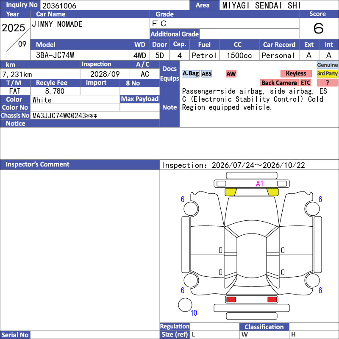Click the red question mark badge
This screenshot has width=339, height=339.
327,83
